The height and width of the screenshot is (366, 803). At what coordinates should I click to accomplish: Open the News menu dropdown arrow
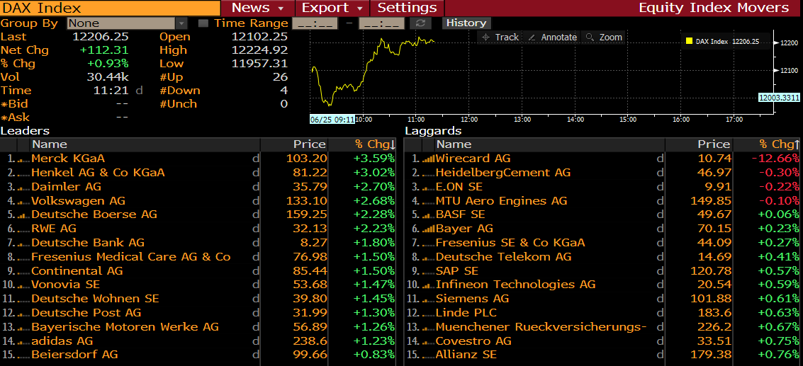click(281, 8)
